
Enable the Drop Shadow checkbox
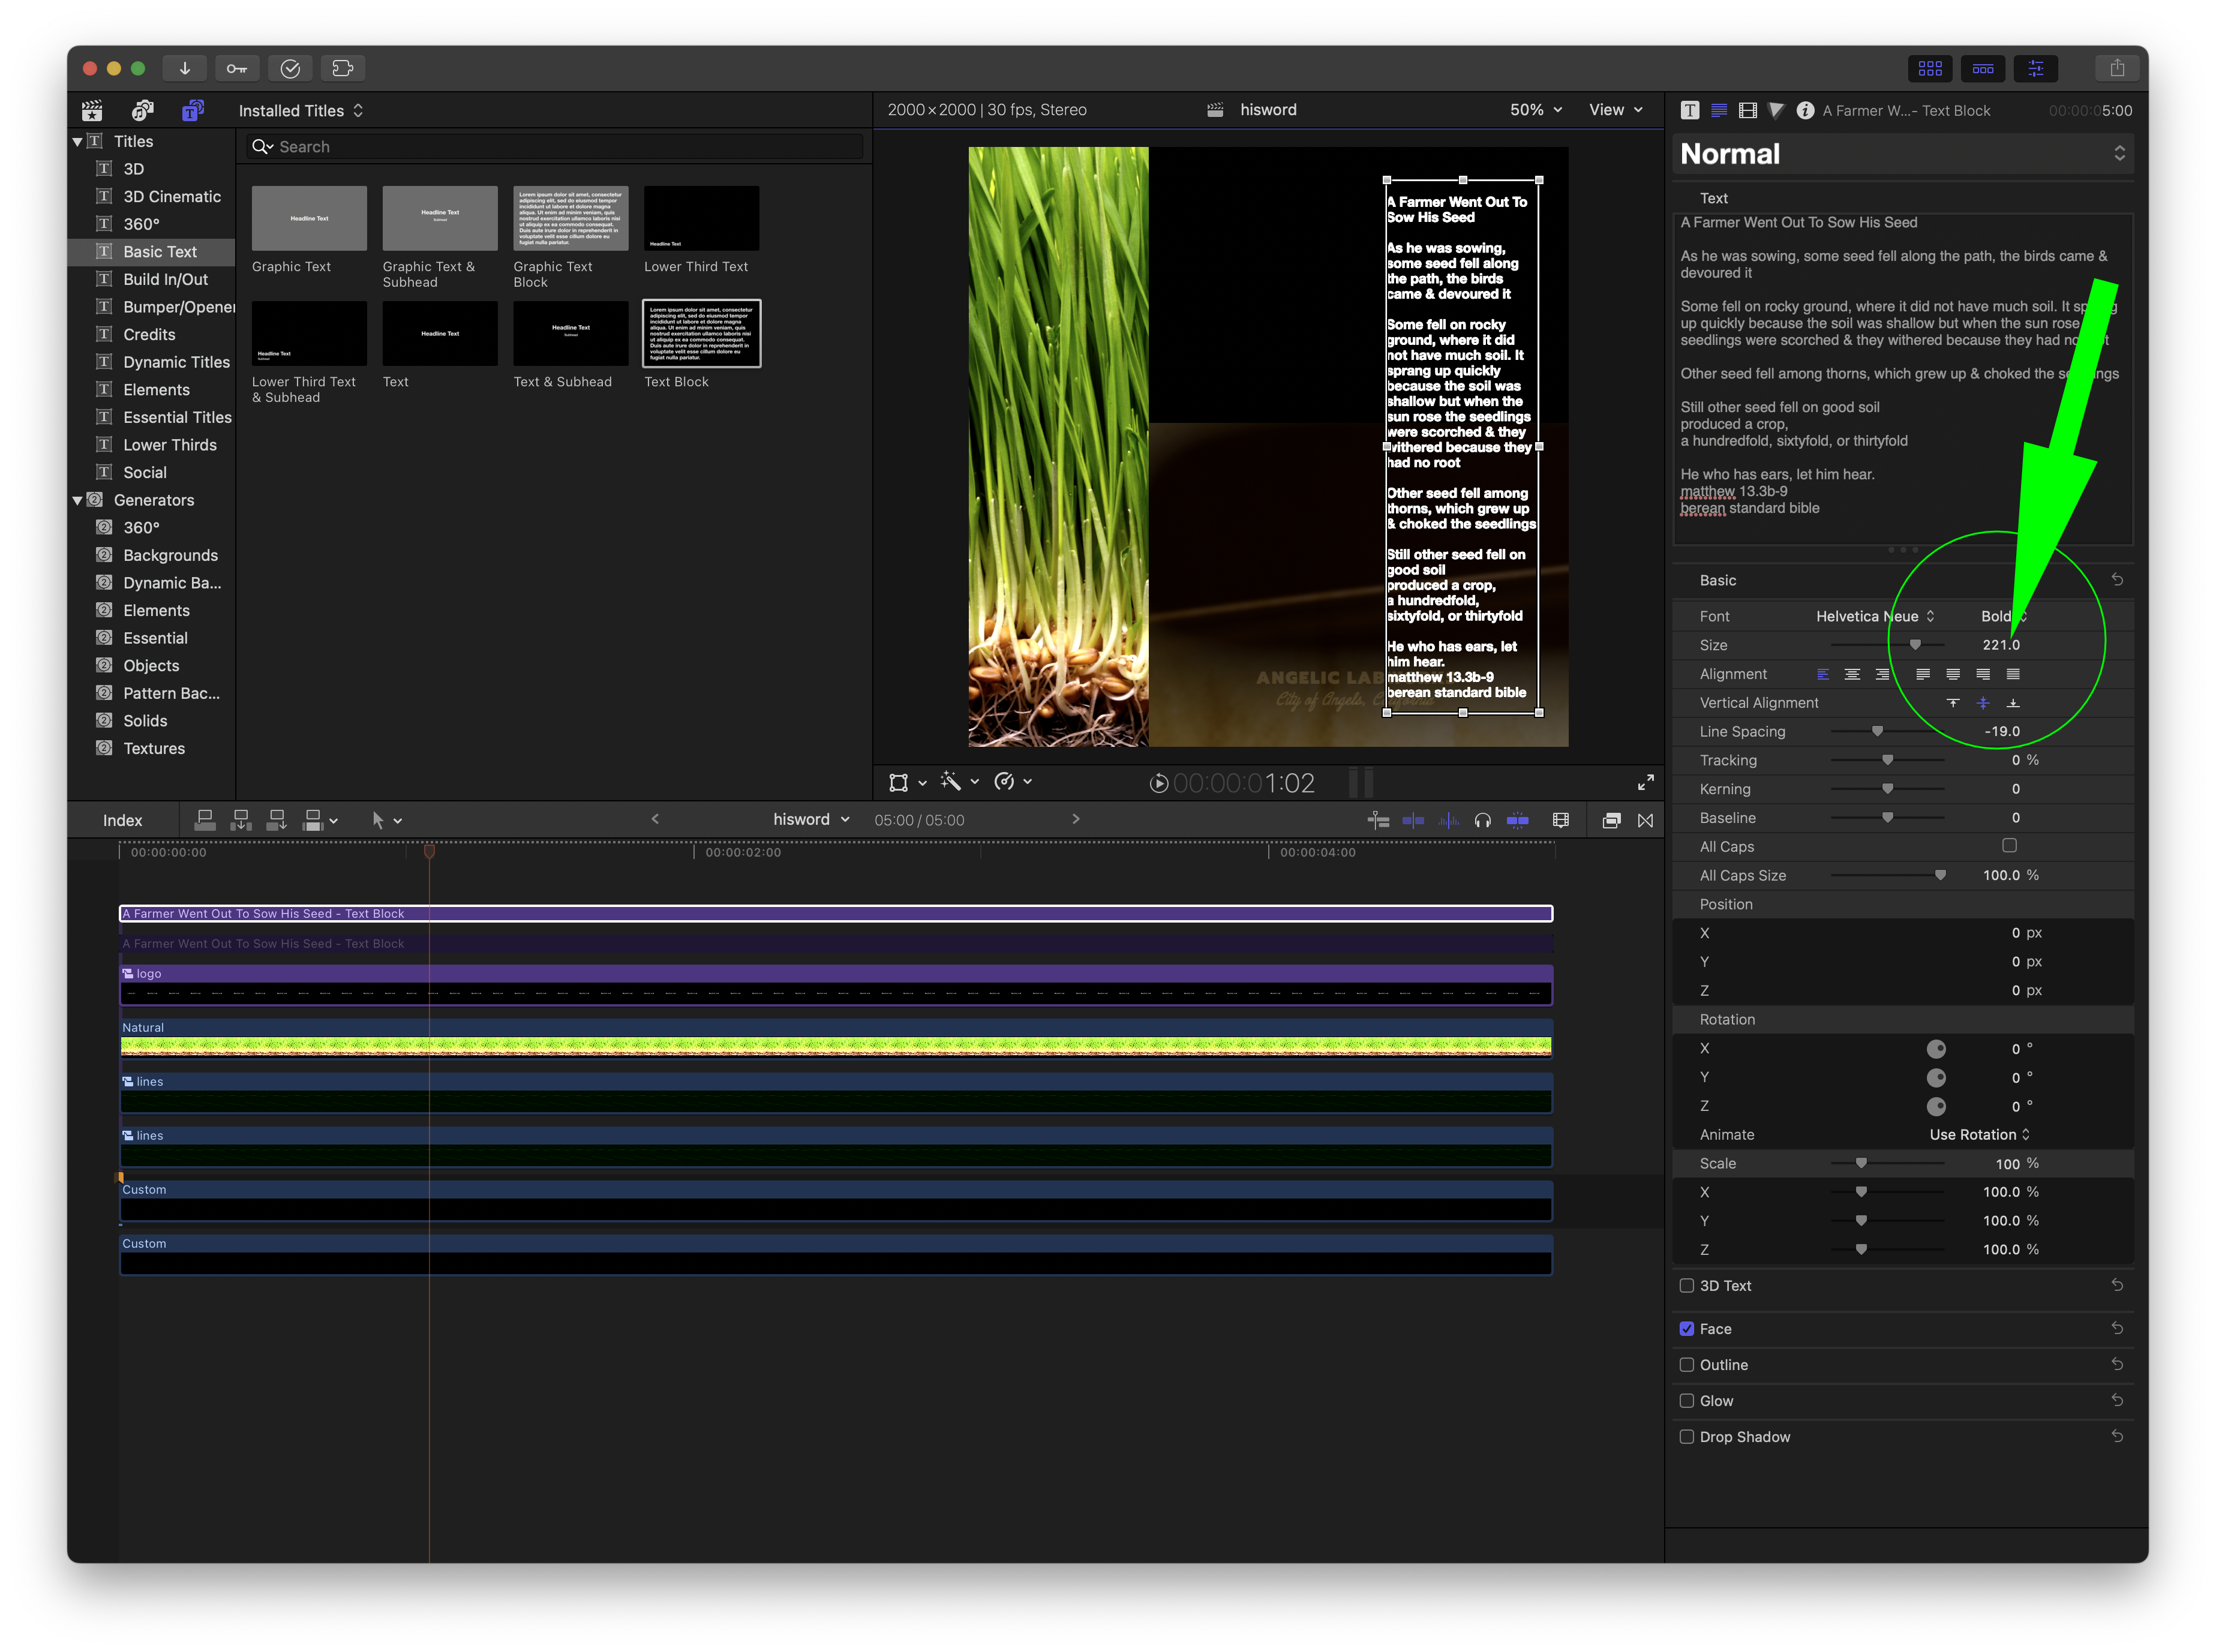point(1687,1436)
